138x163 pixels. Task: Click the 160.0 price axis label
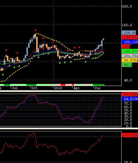(x=127, y=25)
